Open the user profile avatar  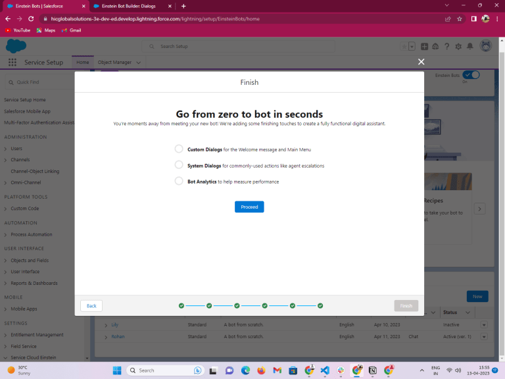pos(486,46)
